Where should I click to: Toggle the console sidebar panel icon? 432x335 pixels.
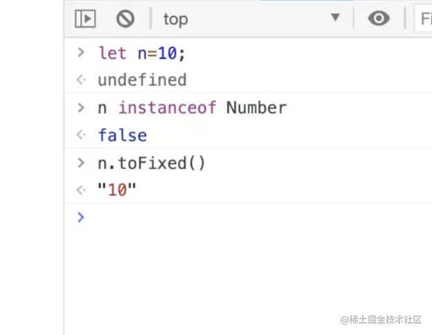point(85,19)
